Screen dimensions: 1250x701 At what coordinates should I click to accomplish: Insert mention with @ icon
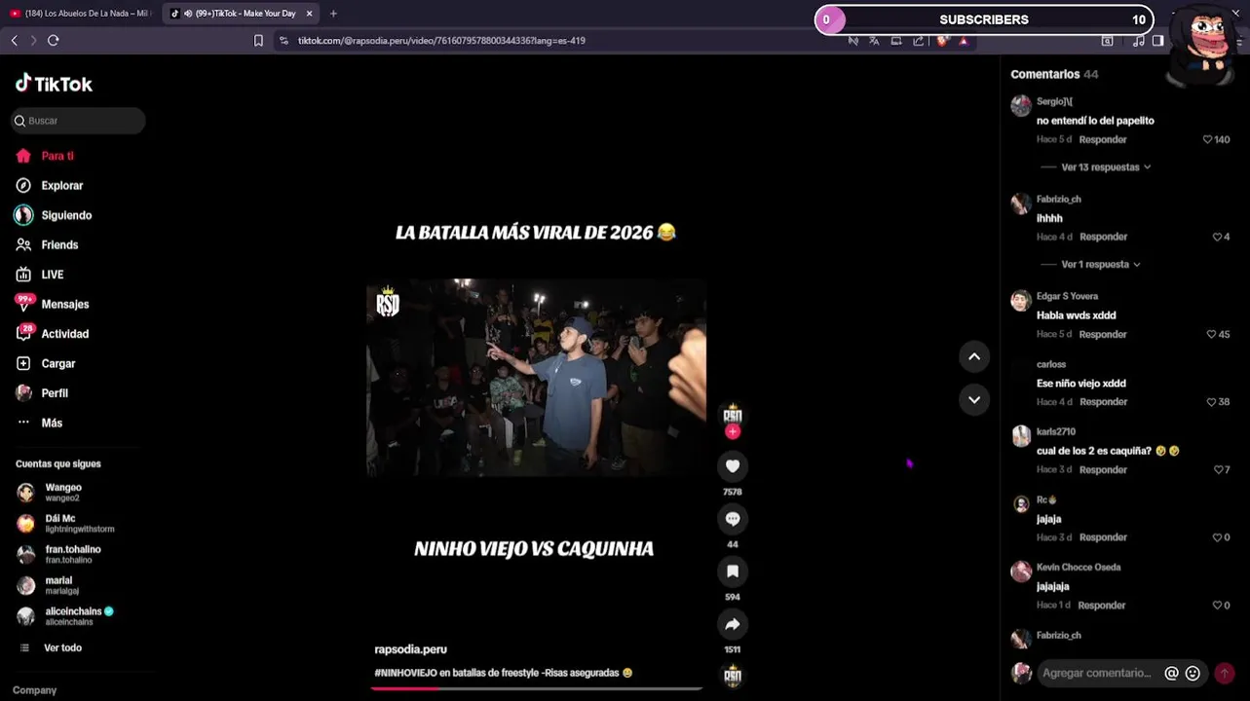pos(1171,673)
